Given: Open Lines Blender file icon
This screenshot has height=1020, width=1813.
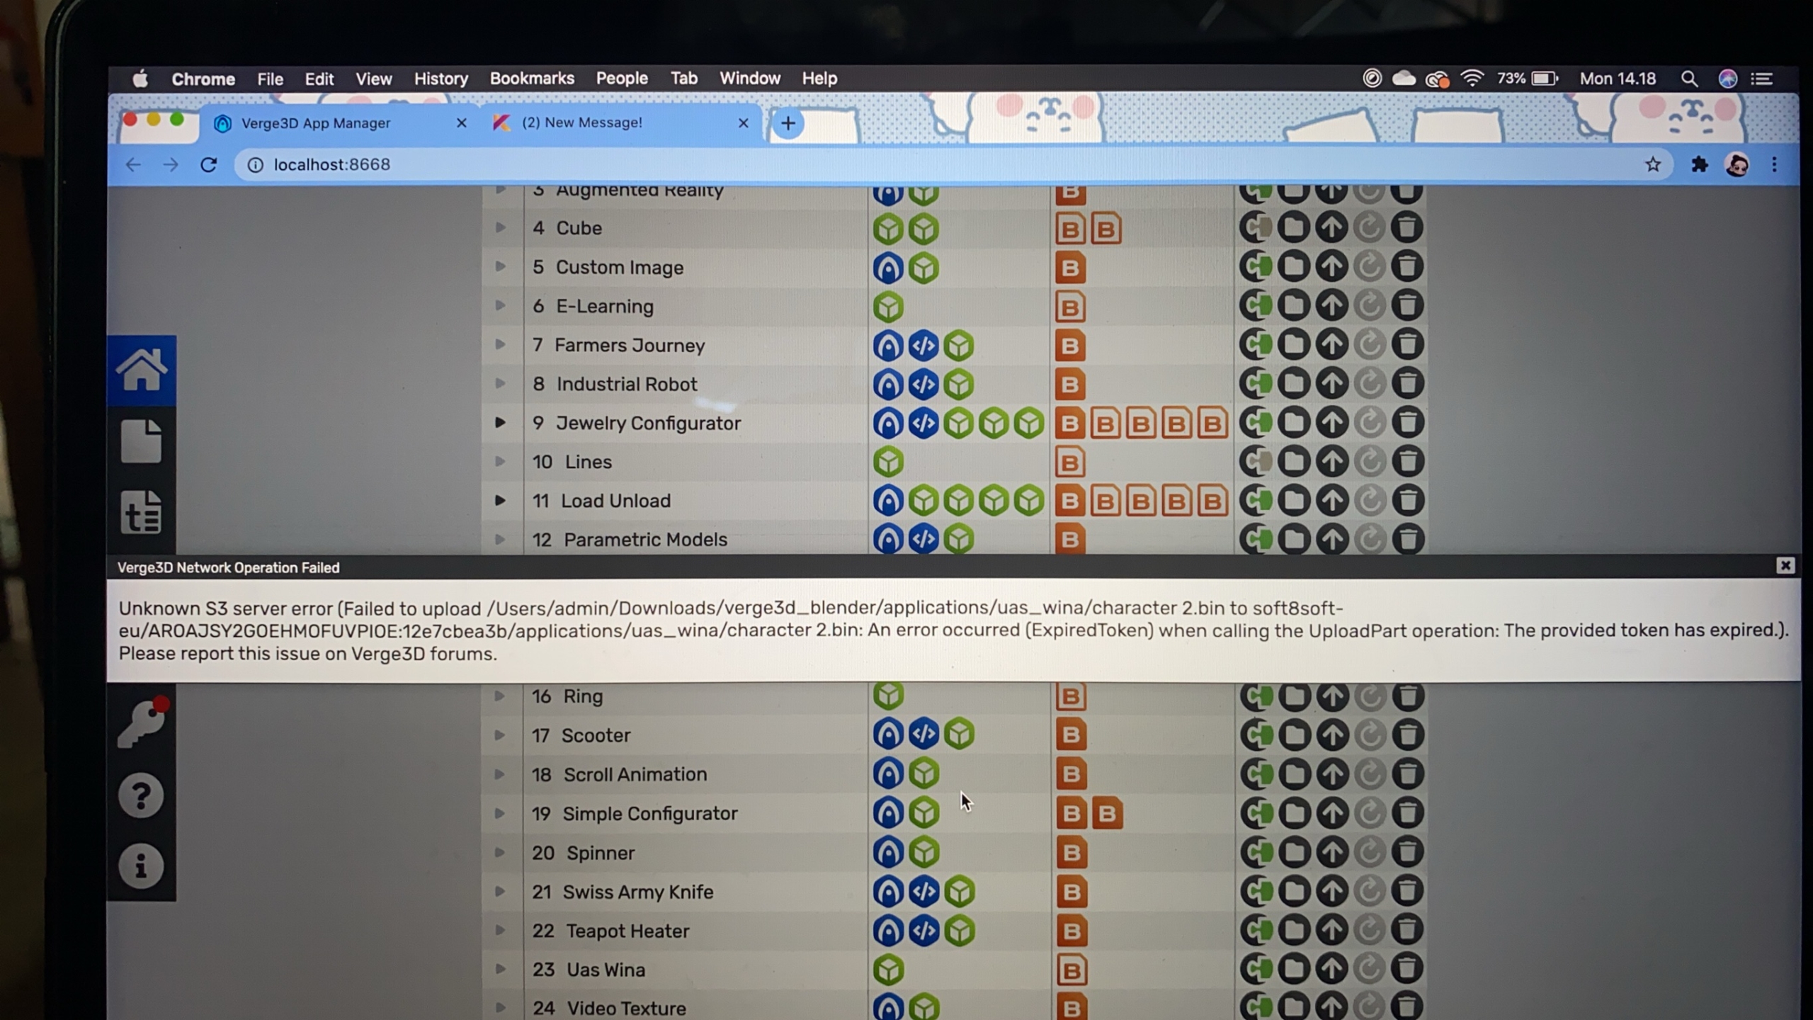Looking at the screenshot, I should tap(1070, 463).
